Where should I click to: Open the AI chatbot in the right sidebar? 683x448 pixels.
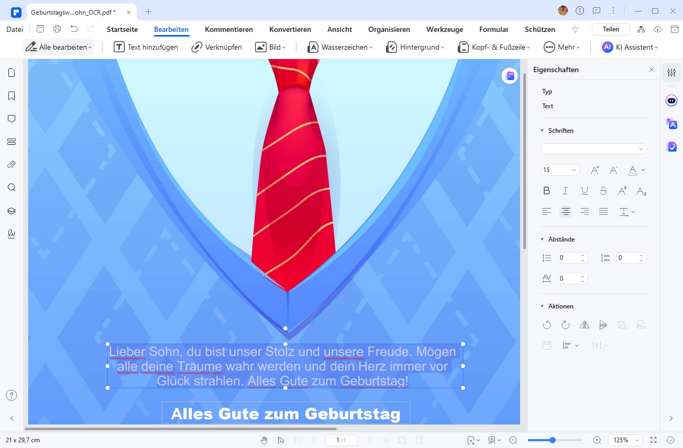click(x=671, y=100)
